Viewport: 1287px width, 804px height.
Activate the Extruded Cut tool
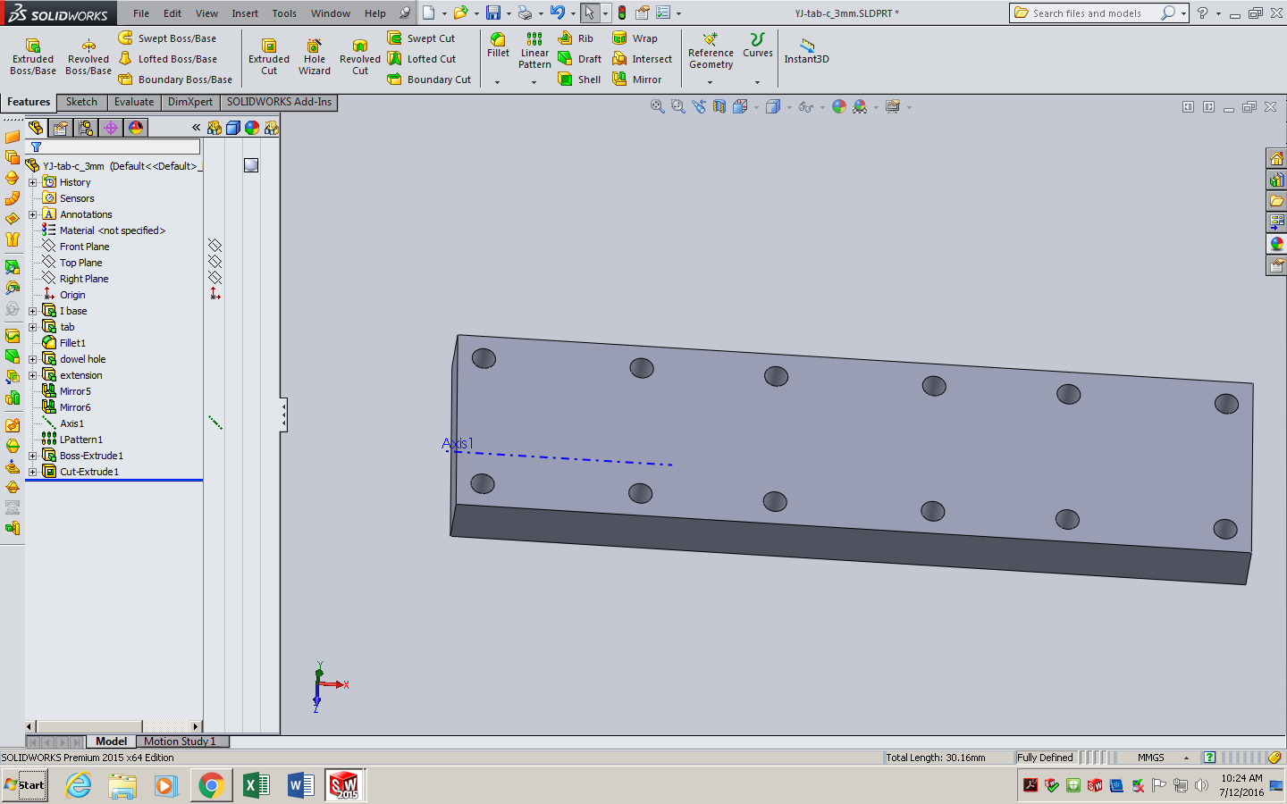tap(269, 57)
